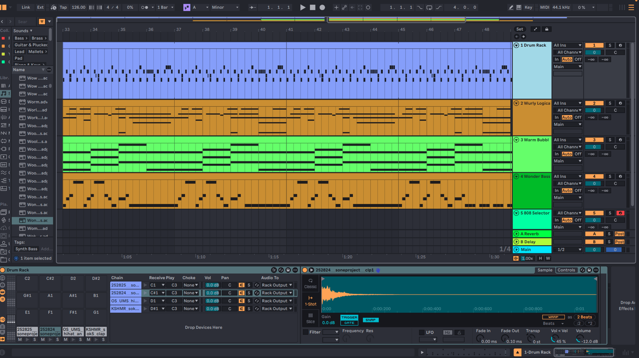This screenshot has width=639, height=358.
Task: Select the Lead tag filter in browser
Action: 19,52
